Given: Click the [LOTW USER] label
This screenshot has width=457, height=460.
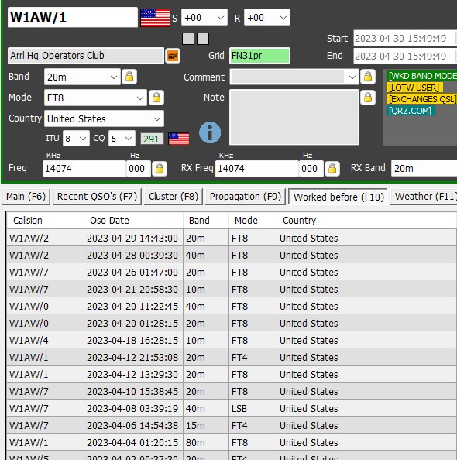Looking at the screenshot, I should [414, 88].
